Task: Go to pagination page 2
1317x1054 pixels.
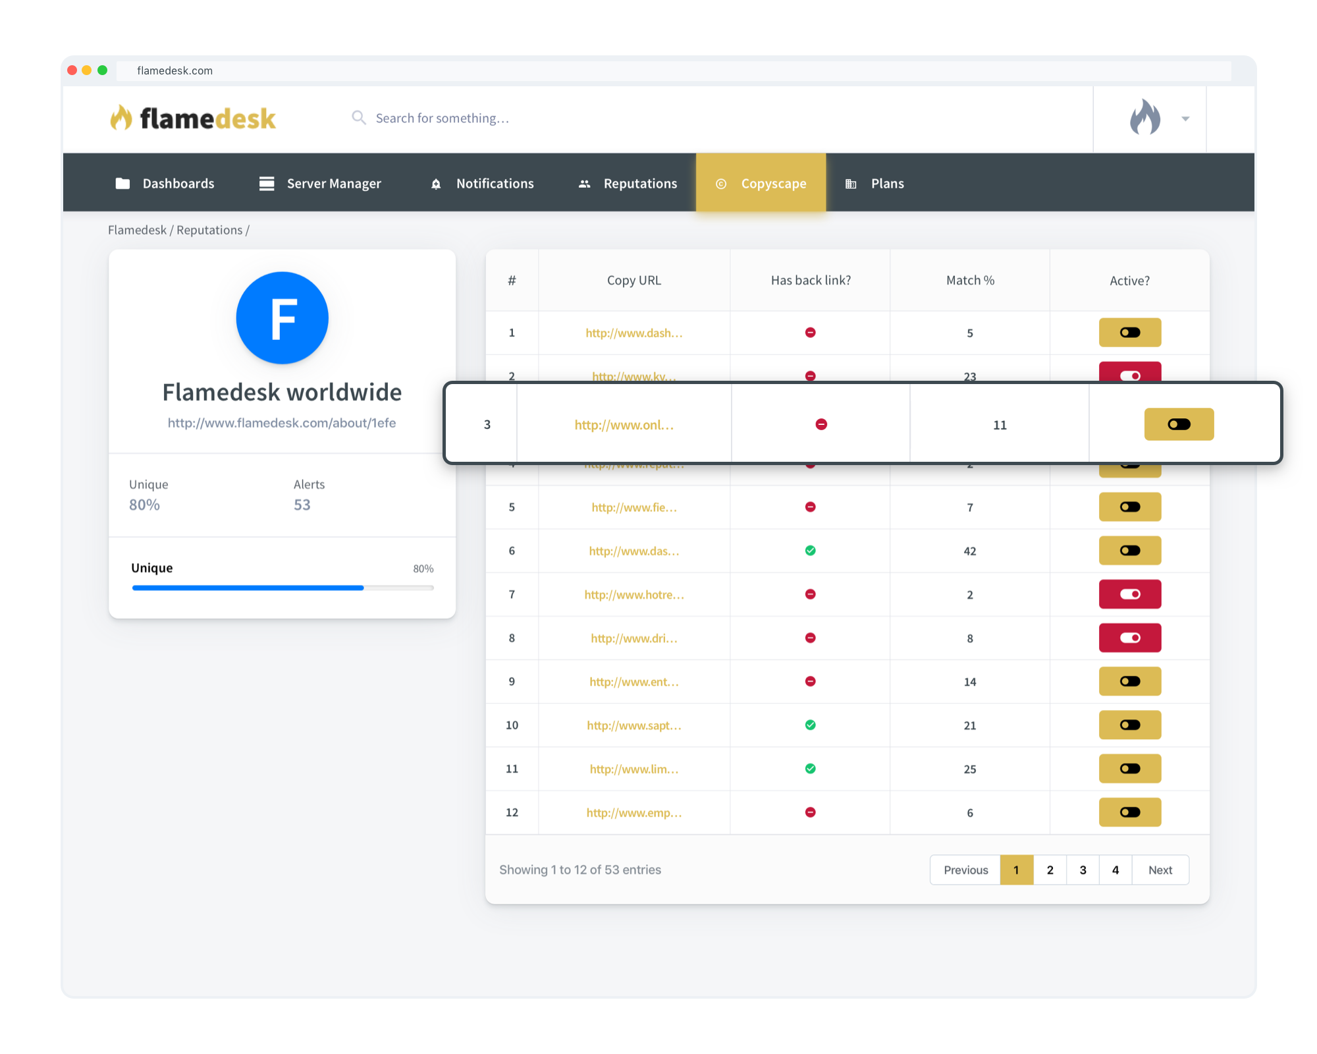Action: pos(1050,870)
